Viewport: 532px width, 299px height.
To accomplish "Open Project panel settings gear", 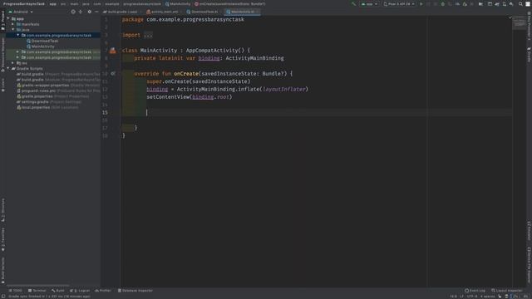I will [x=89, y=12].
